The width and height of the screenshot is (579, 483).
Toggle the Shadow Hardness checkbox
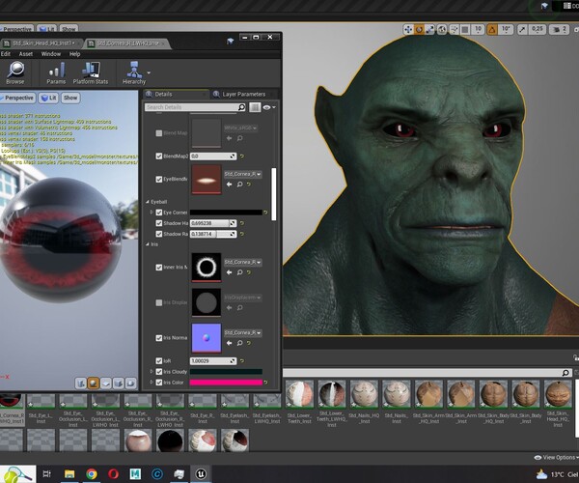point(159,223)
